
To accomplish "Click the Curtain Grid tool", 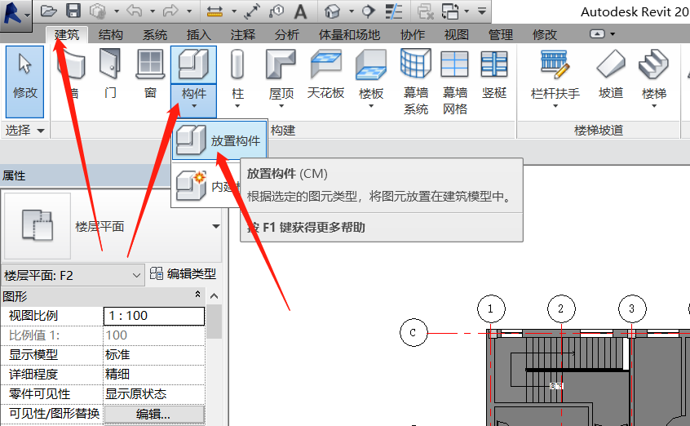I will [454, 72].
